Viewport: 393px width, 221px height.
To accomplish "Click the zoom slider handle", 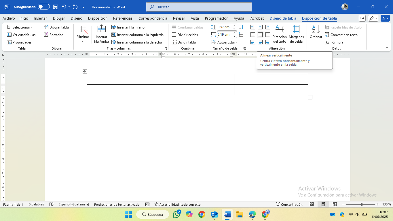I will point(362,204).
